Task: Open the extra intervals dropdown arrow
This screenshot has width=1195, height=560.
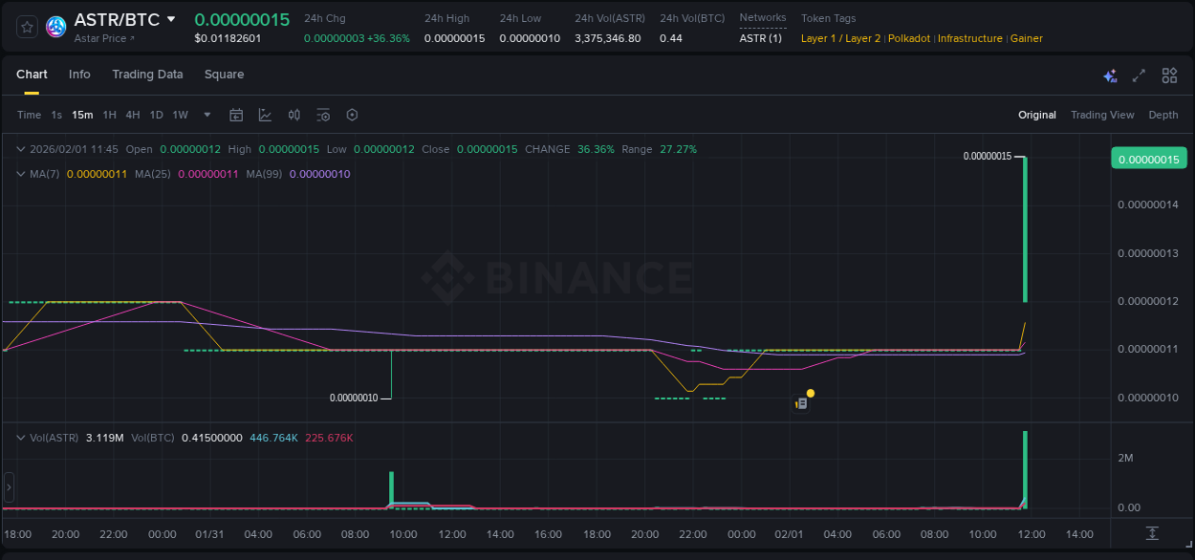Action: click(x=206, y=114)
